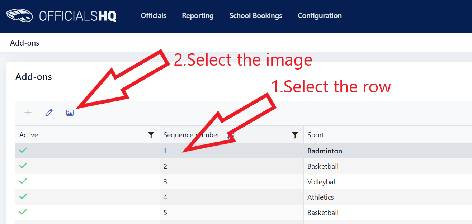The image size is (472, 224).
Task: Filter the Sequence number column
Action: pos(295,135)
